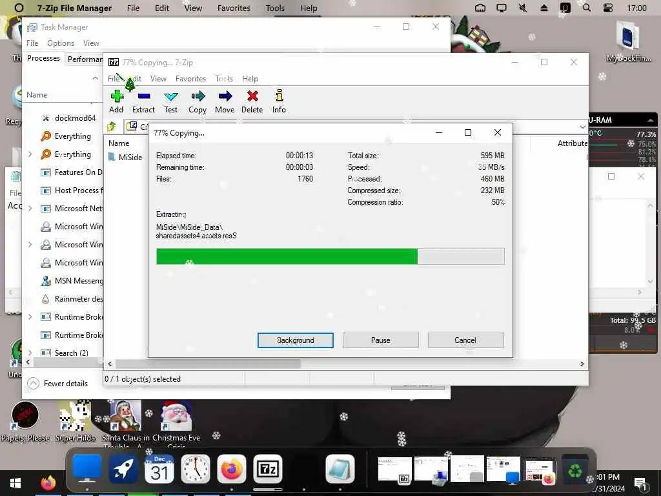Open the Options menu in Task Manager

tap(61, 43)
